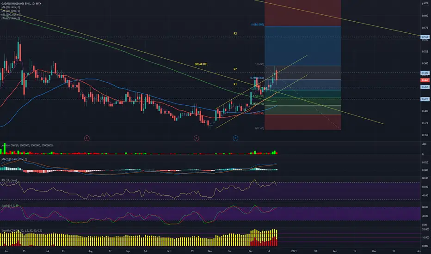Click the Stoch (14, 3, 3) legend
431x254 pixels.
tap(10, 206)
